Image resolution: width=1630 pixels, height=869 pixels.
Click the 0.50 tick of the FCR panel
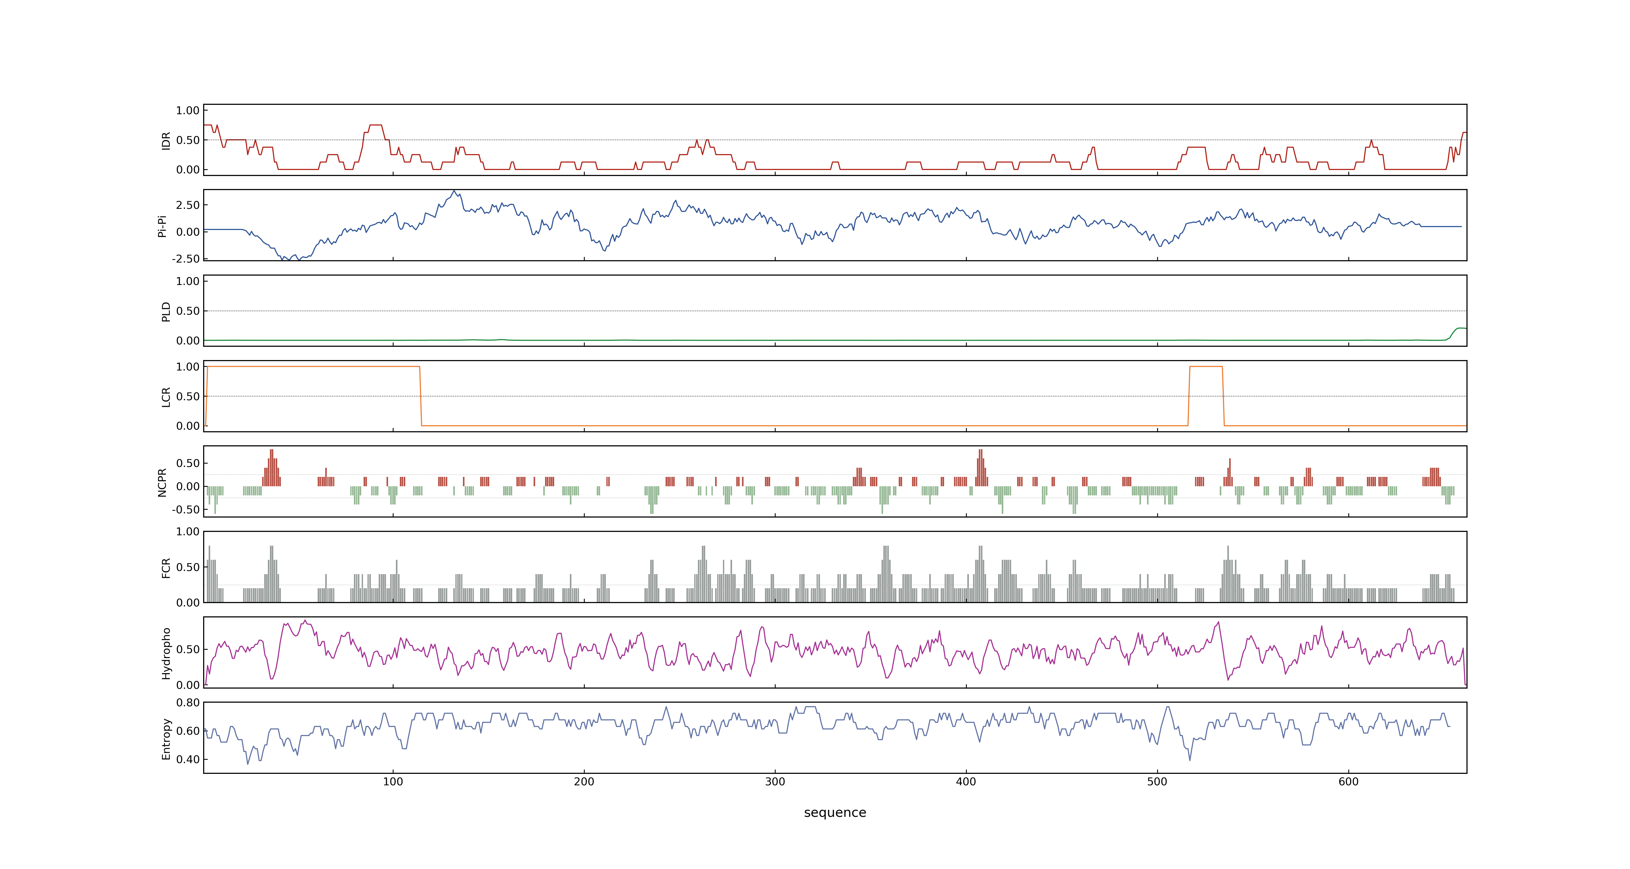click(188, 567)
